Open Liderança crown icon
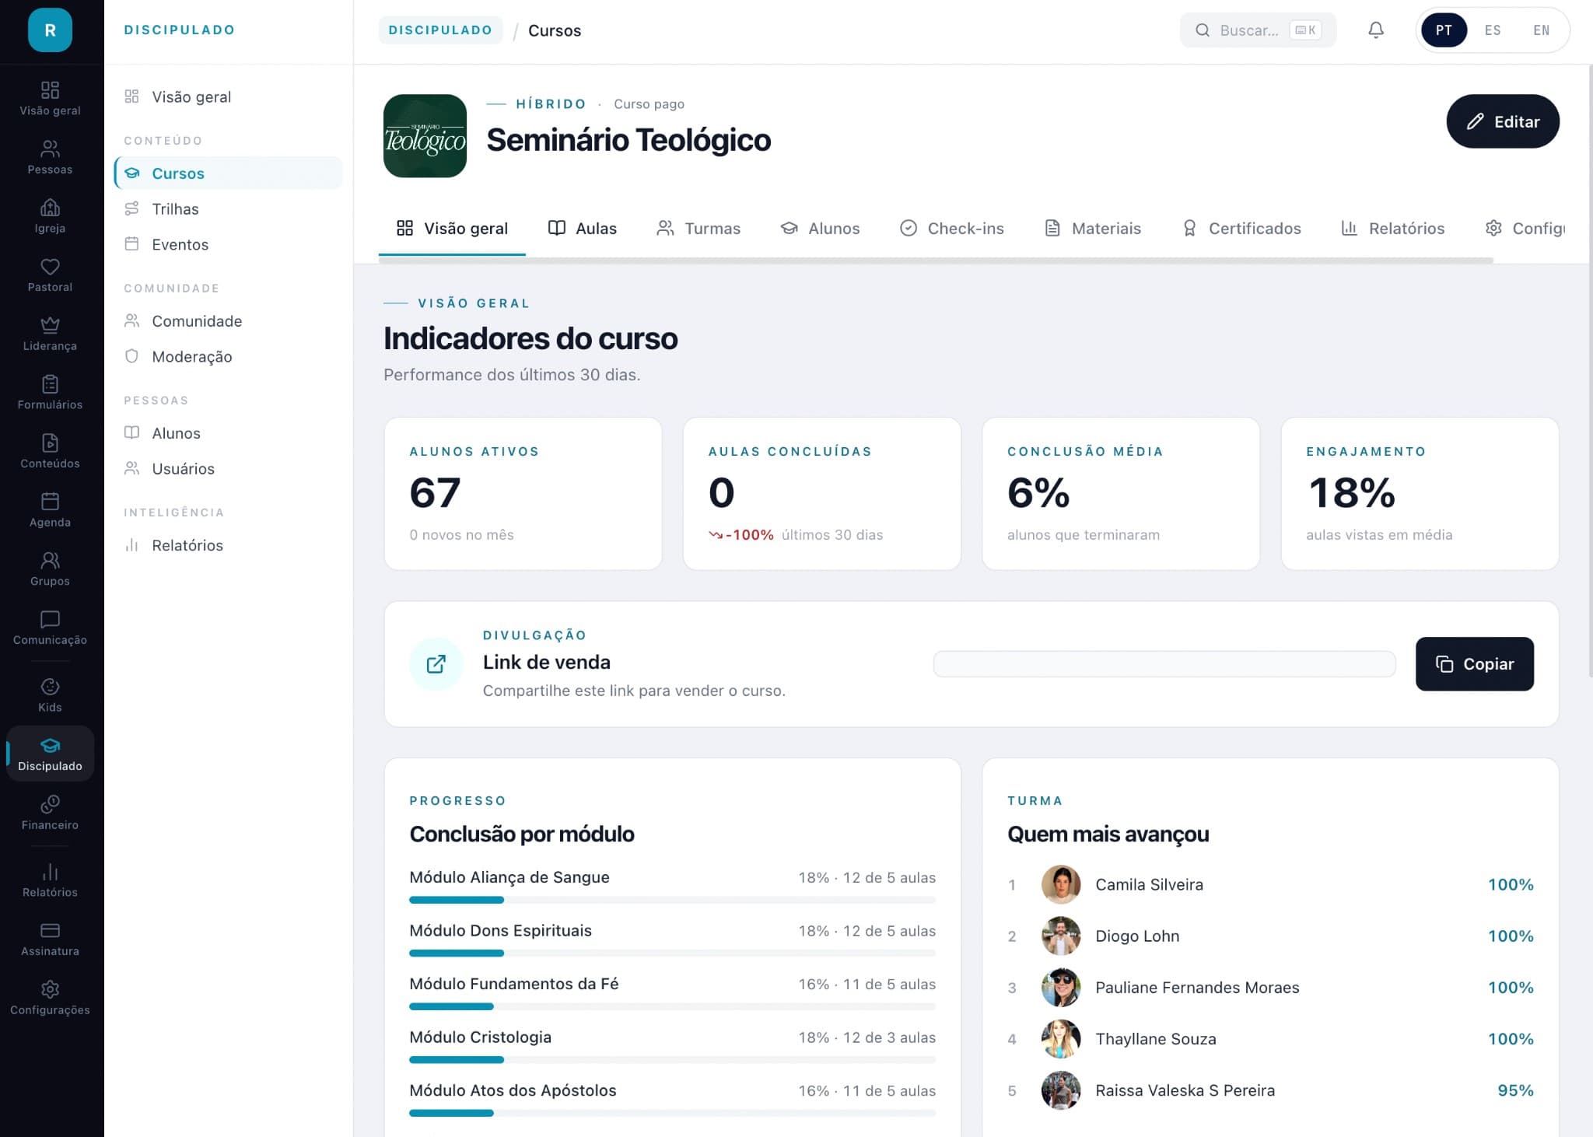 [50, 325]
